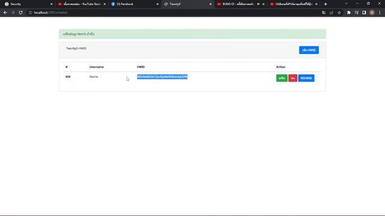Switch to the Facebook tab
Screen dimensions: 385x216
click(x=135, y=4)
